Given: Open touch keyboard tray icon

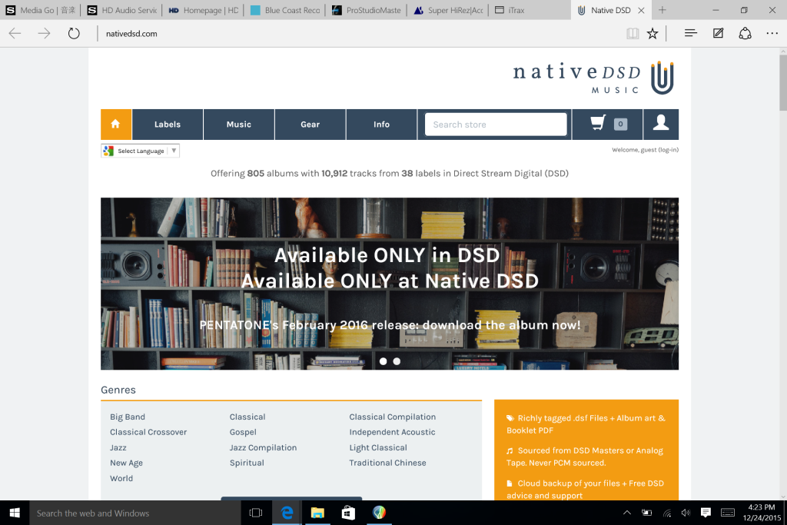Looking at the screenshot, I should coord(728,513).
